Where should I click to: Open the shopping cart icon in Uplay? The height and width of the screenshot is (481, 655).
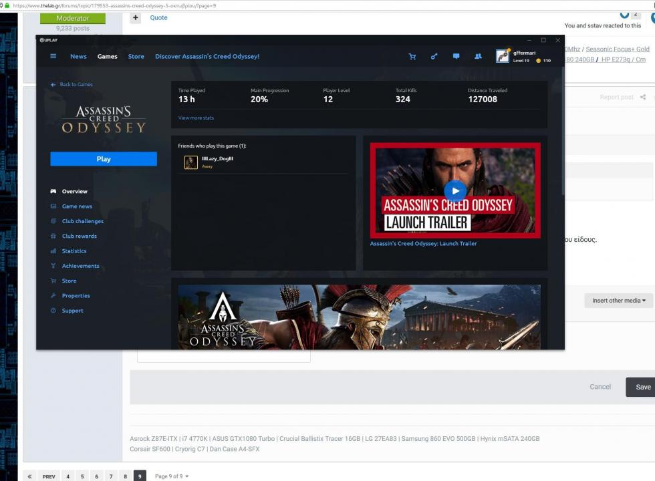(412, 56)
